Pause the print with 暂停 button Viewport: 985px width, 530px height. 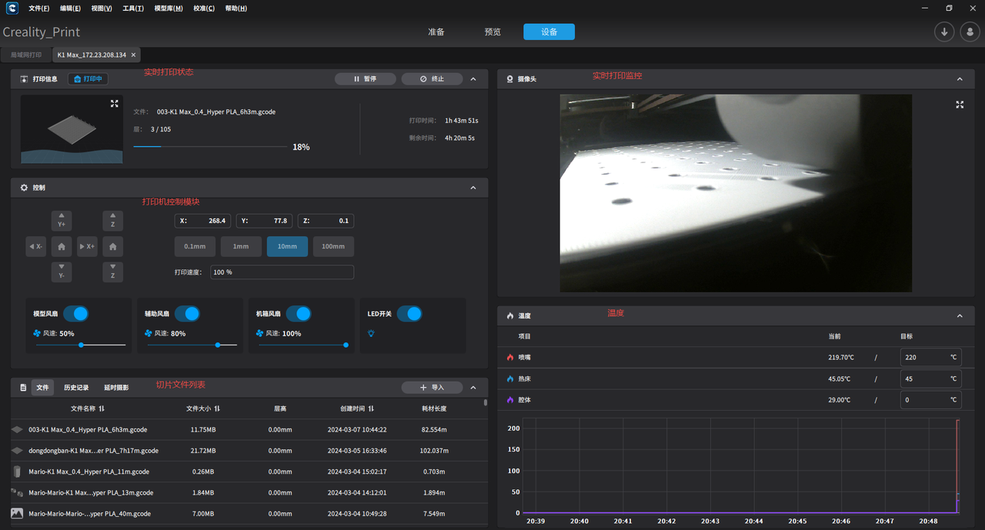point(366,79)
